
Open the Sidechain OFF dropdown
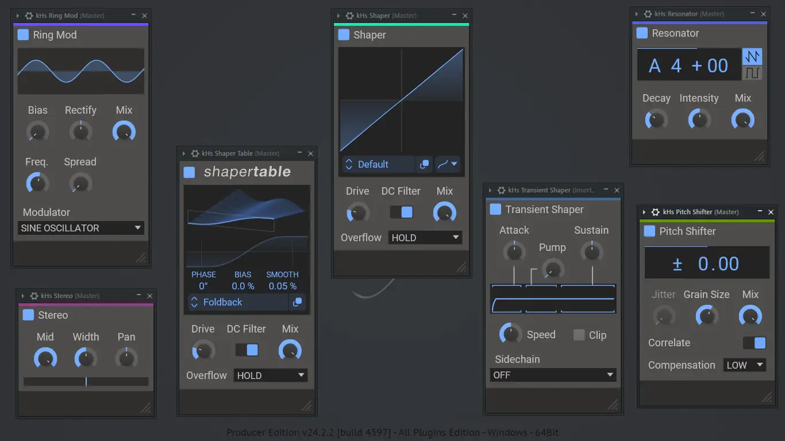553,375
